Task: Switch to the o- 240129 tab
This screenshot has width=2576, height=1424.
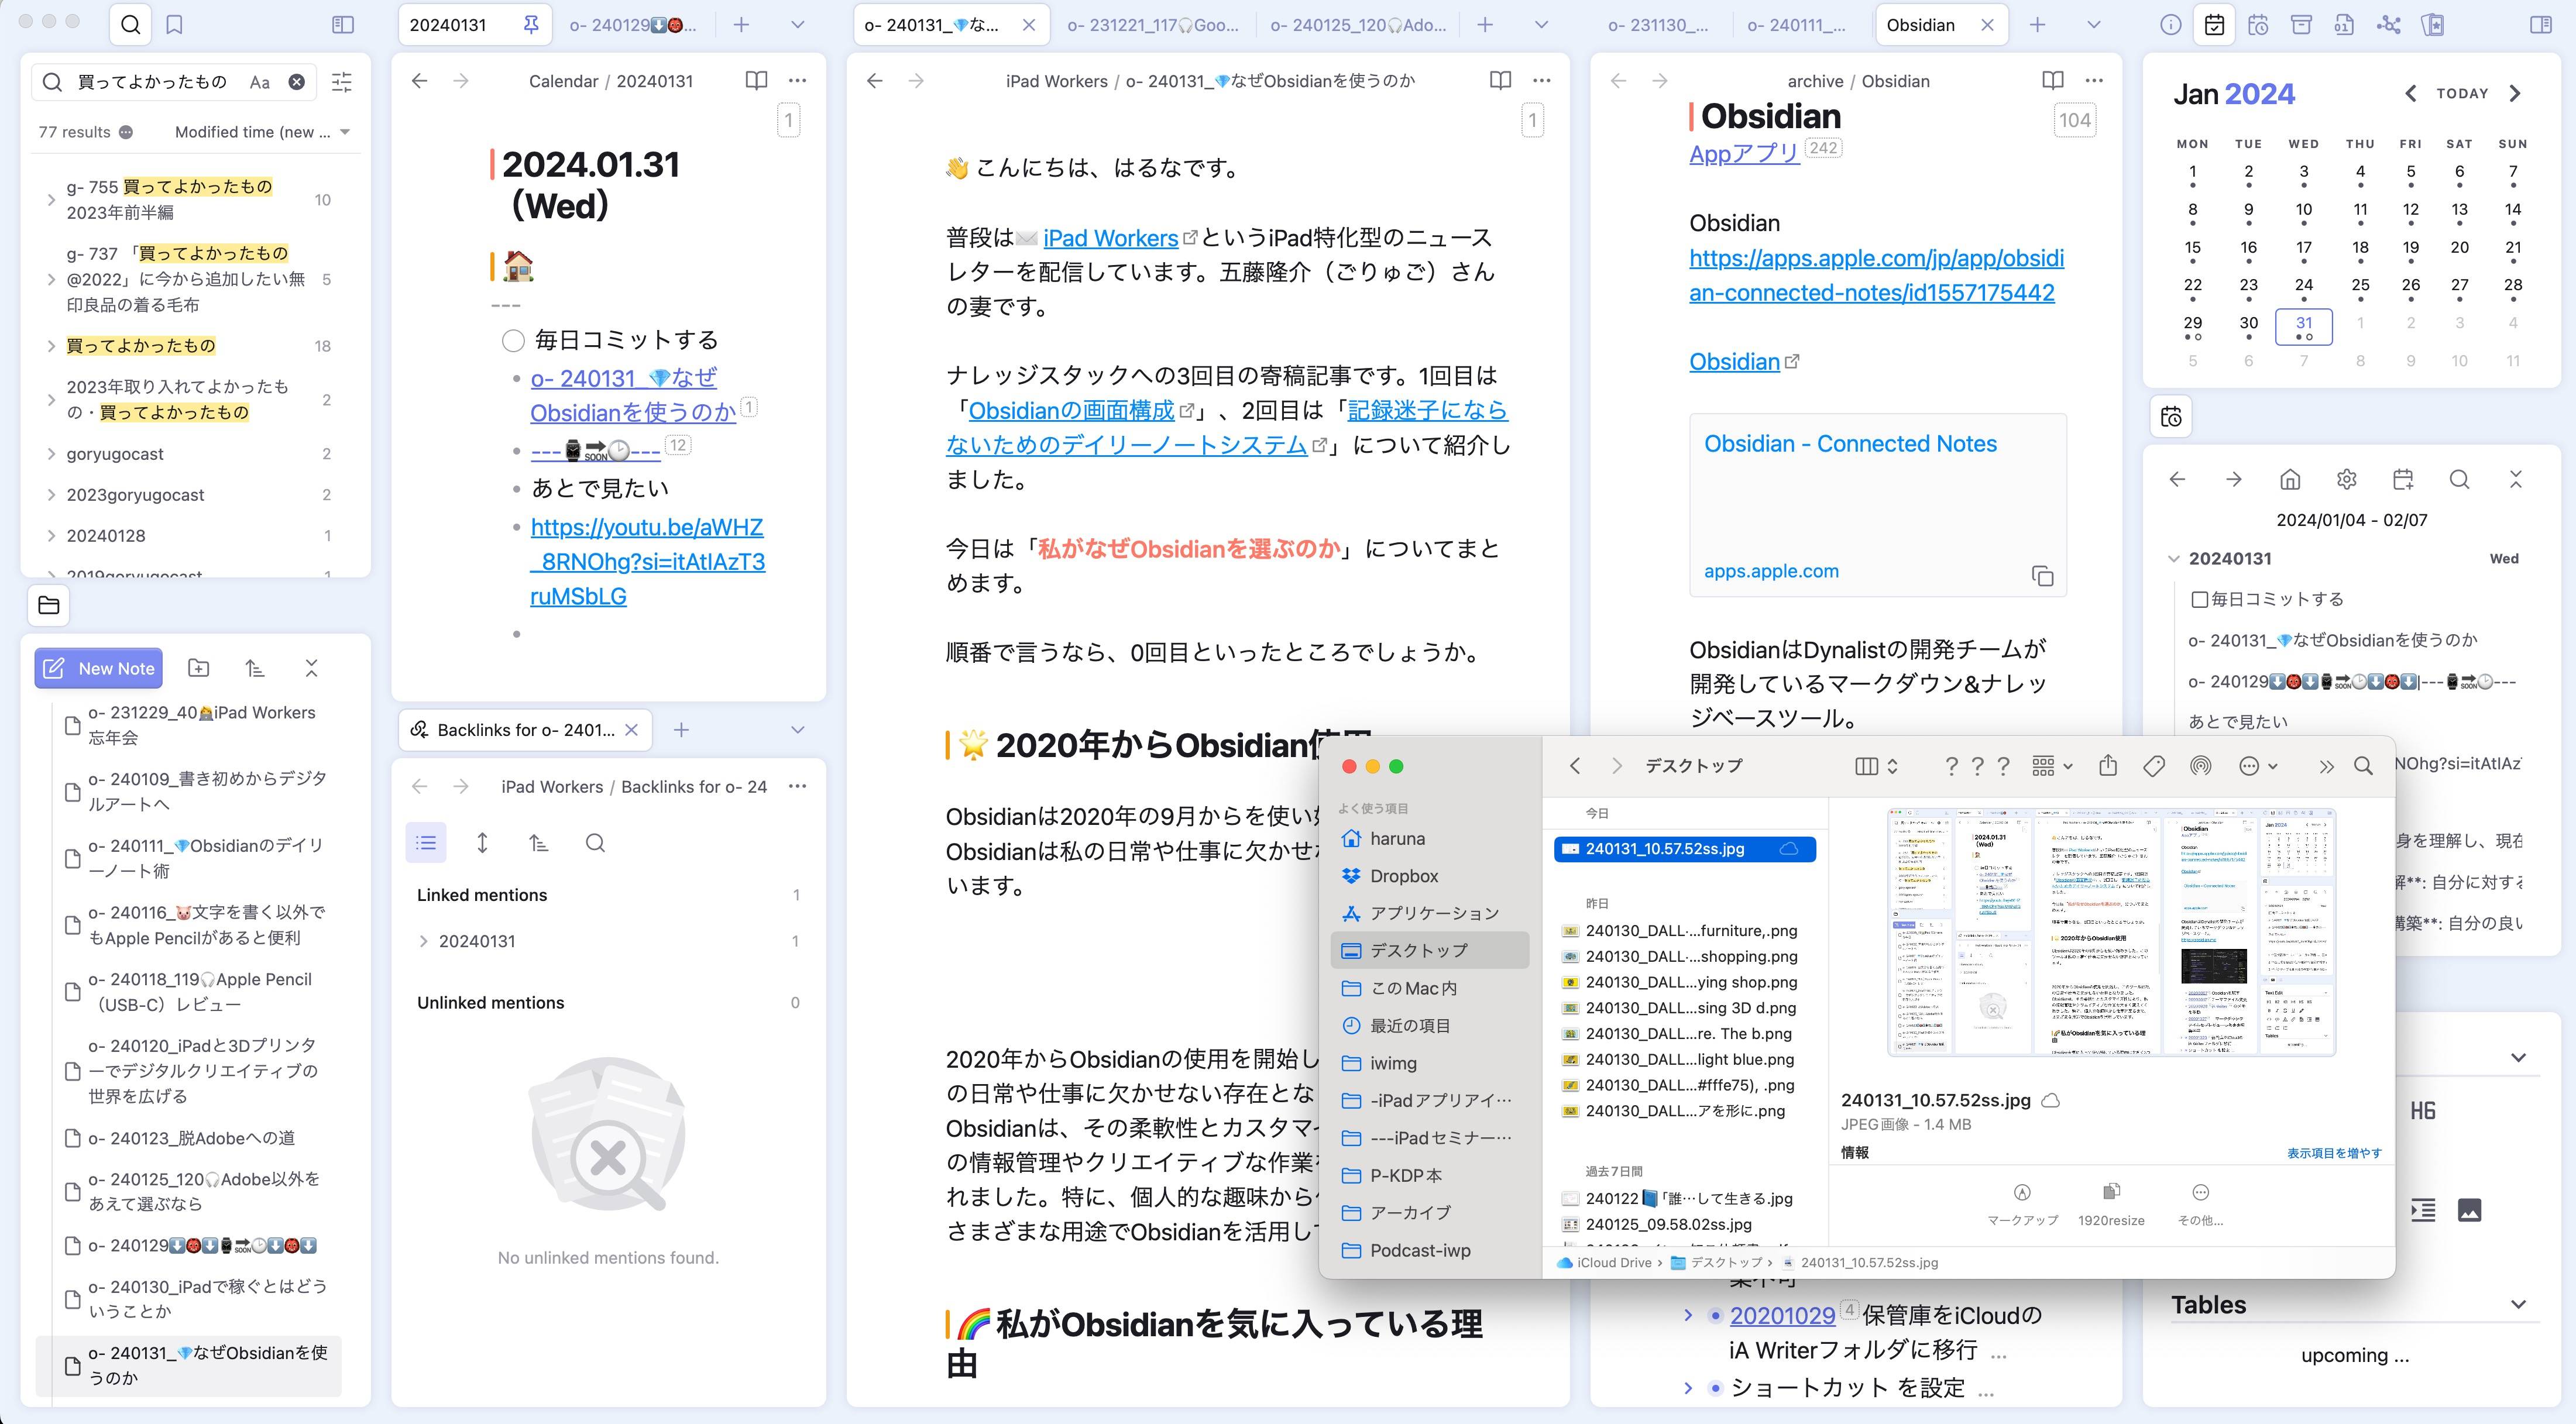Action: tap(633, 25)
